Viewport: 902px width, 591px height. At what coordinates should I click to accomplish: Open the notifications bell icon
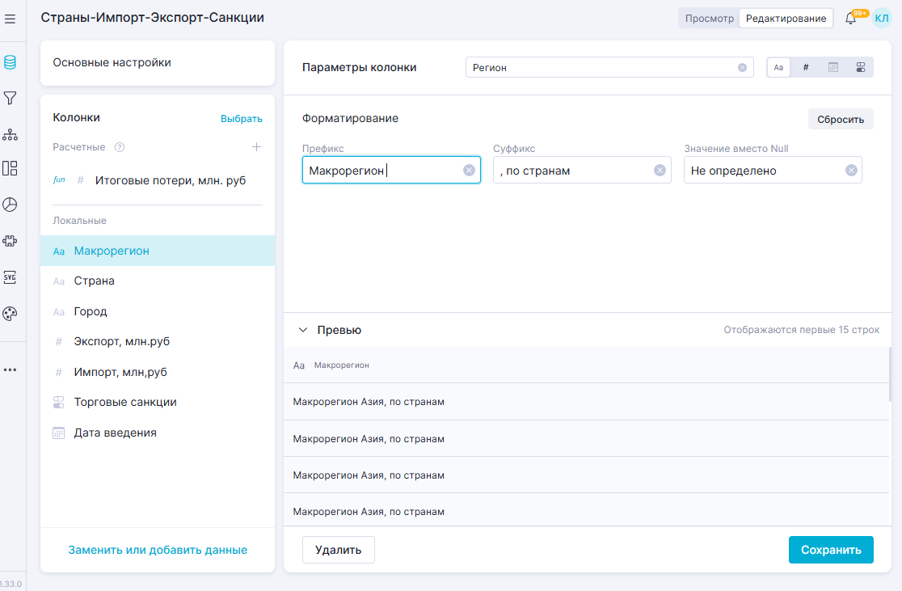click(x=850, y=19)
